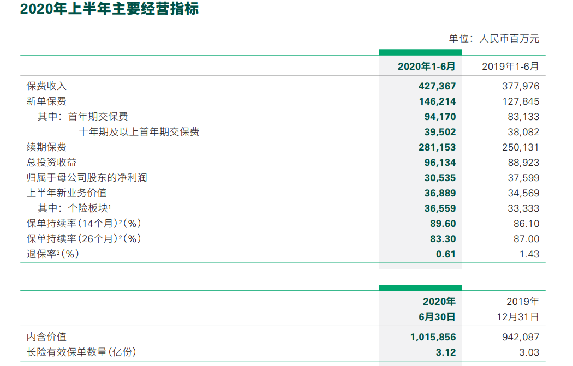Select the value 127,845

tap(521, 101)
